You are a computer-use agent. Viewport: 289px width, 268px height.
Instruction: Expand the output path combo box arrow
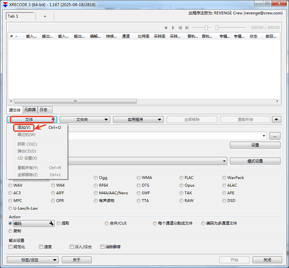[264, 136]
